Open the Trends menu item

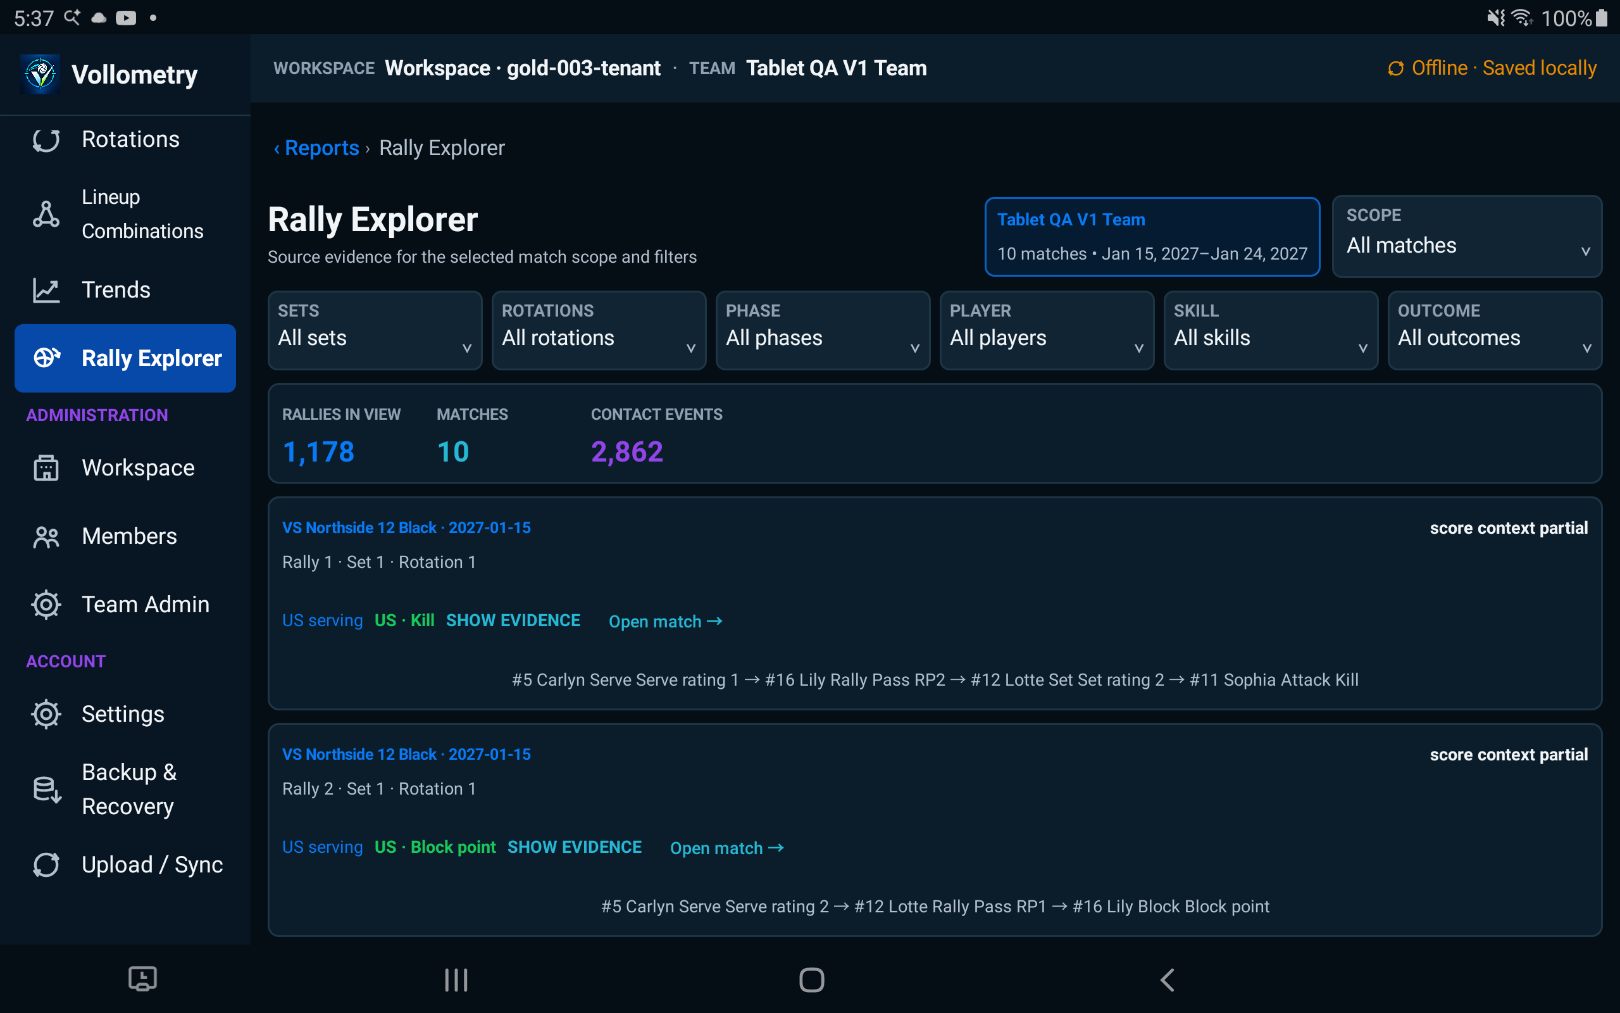[x=125, y=290]
